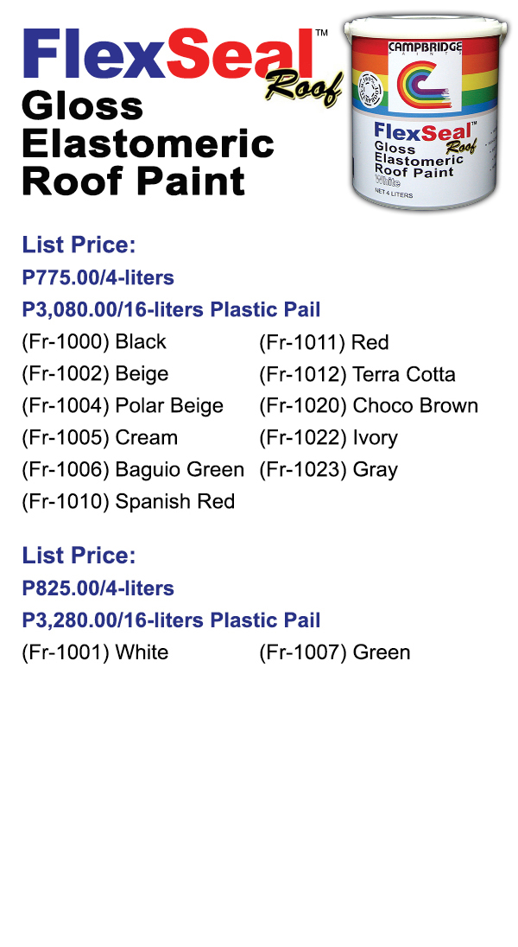The height and width of the screenshot is (947, 518).
Task: Select the first List Price heading
Action: 79,245
